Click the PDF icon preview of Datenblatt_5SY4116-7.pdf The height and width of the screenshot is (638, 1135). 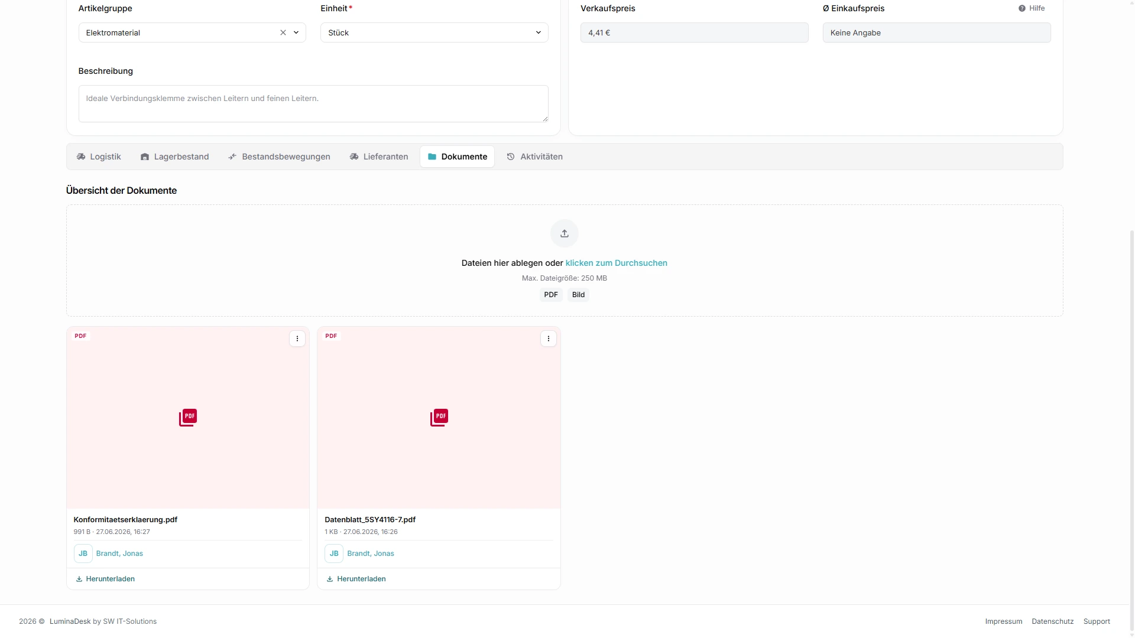(x=439, y=418)
